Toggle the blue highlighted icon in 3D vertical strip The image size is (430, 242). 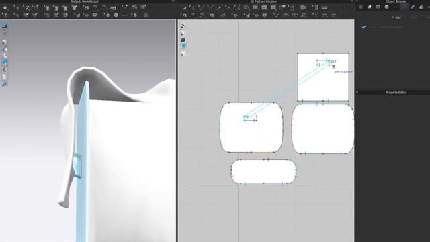click(5, 63)
